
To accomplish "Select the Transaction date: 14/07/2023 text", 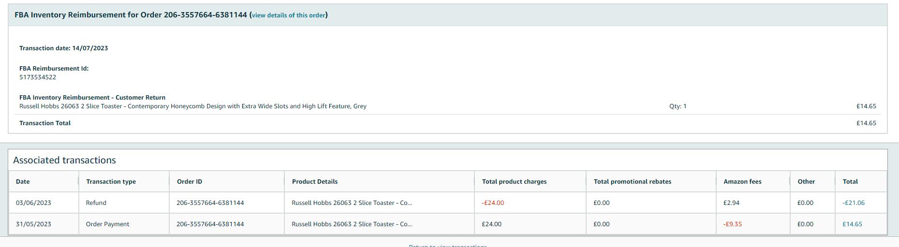I will click(x=63, y=48).
